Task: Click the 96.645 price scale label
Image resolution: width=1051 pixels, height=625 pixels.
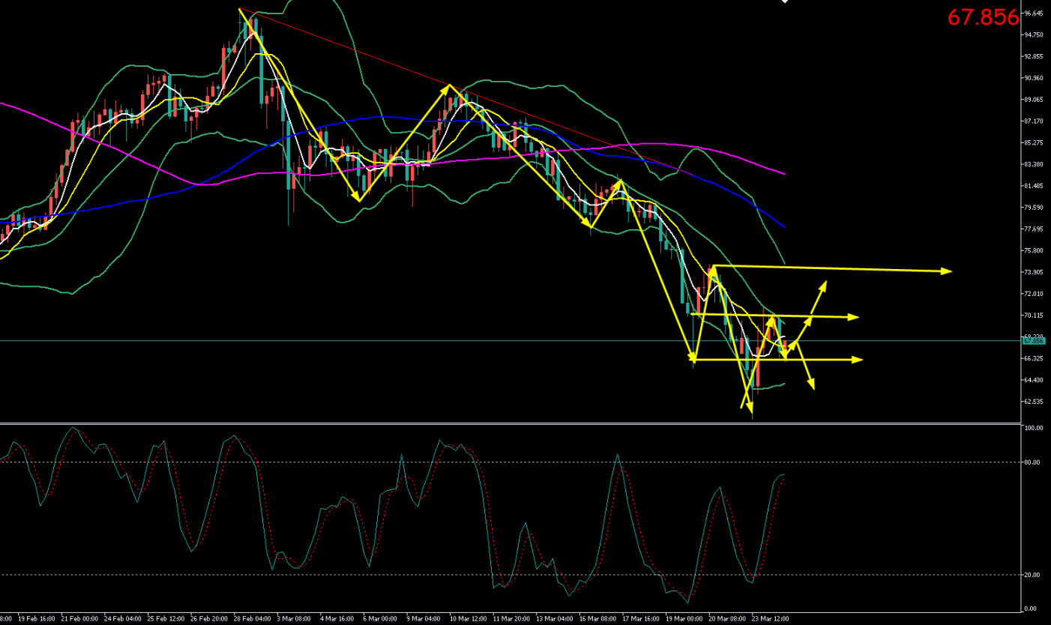Action: [x=1033, y=13]
